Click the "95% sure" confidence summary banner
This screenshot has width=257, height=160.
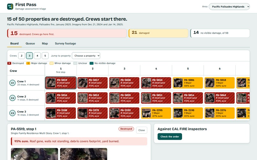pyautogui.click(x=79, y=141)
